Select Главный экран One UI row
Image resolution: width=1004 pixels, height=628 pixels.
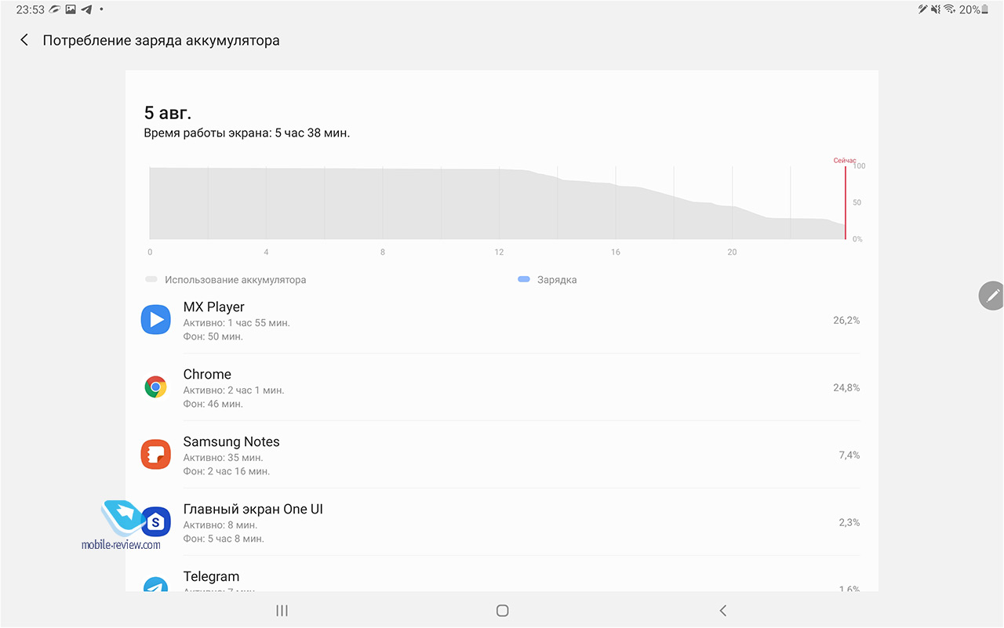(x=502, y=523)
